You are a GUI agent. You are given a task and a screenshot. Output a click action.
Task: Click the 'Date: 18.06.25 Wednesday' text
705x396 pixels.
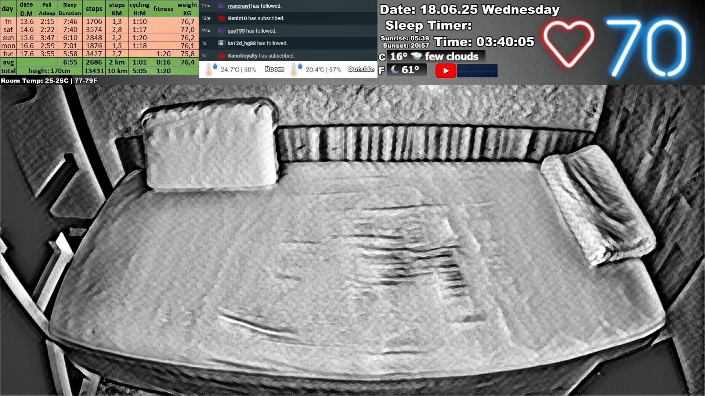470,10
